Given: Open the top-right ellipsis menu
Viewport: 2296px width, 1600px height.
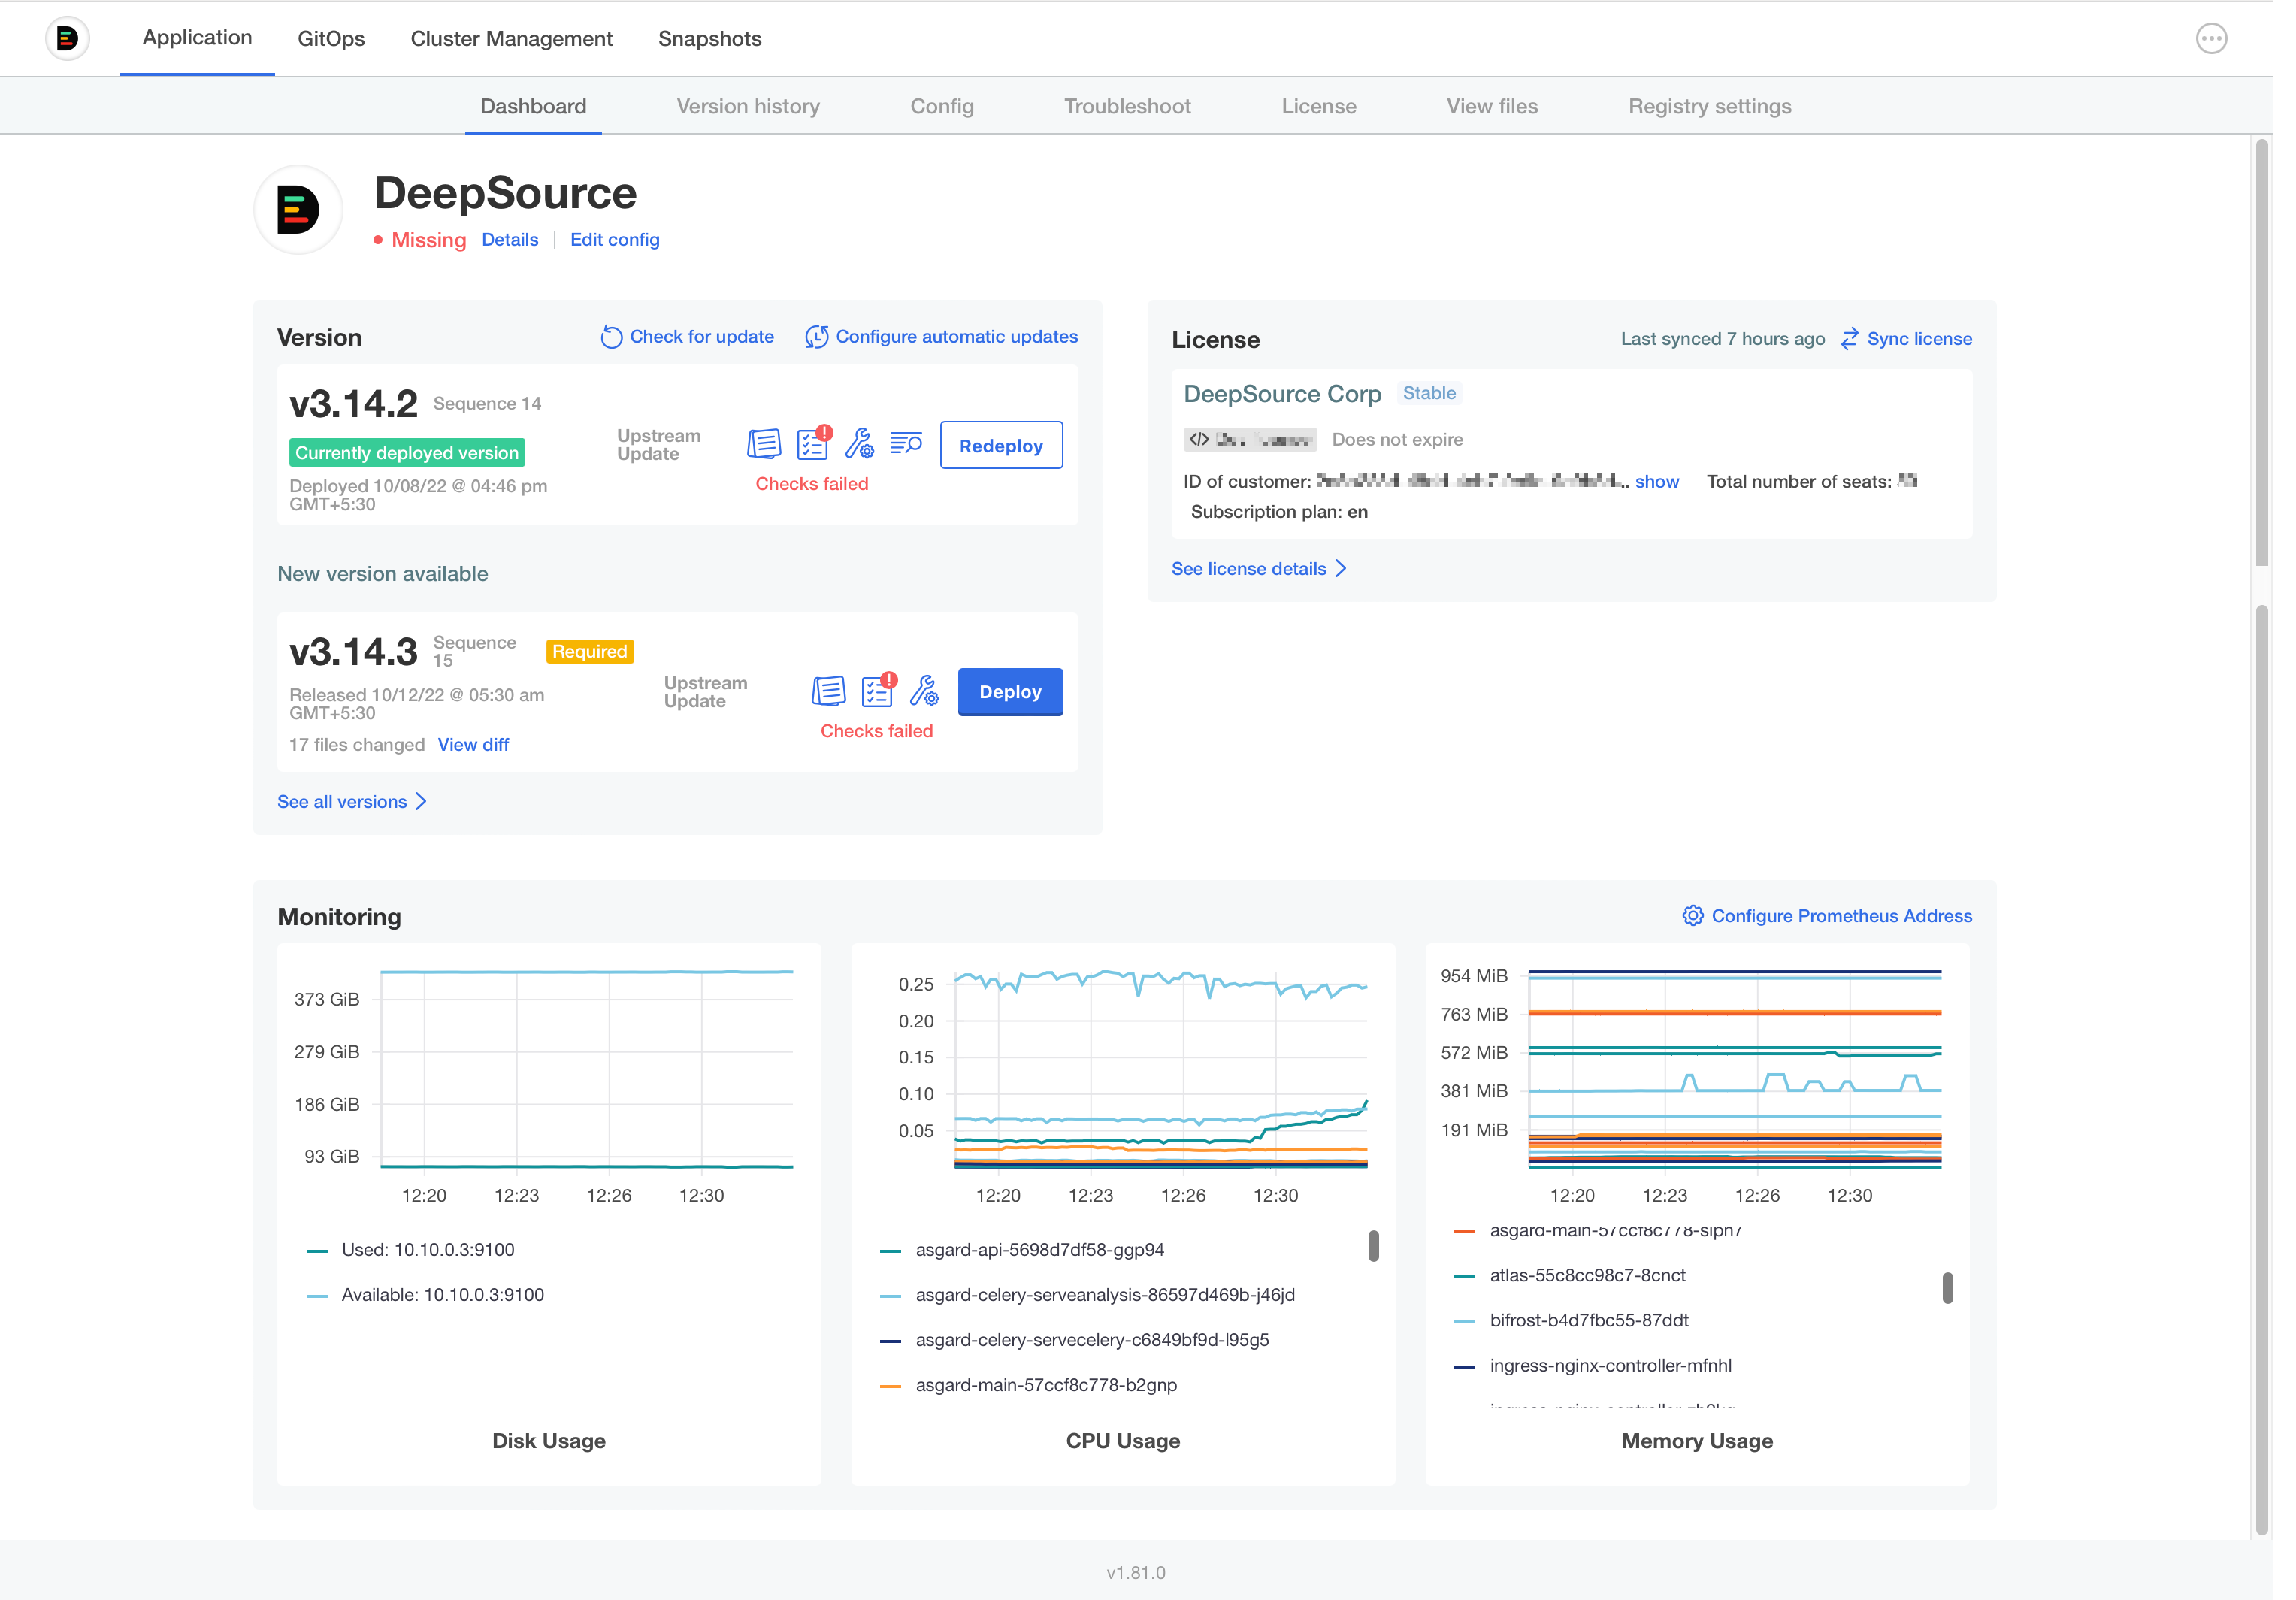Looking at the screenshot, I should pos(2211,39).
